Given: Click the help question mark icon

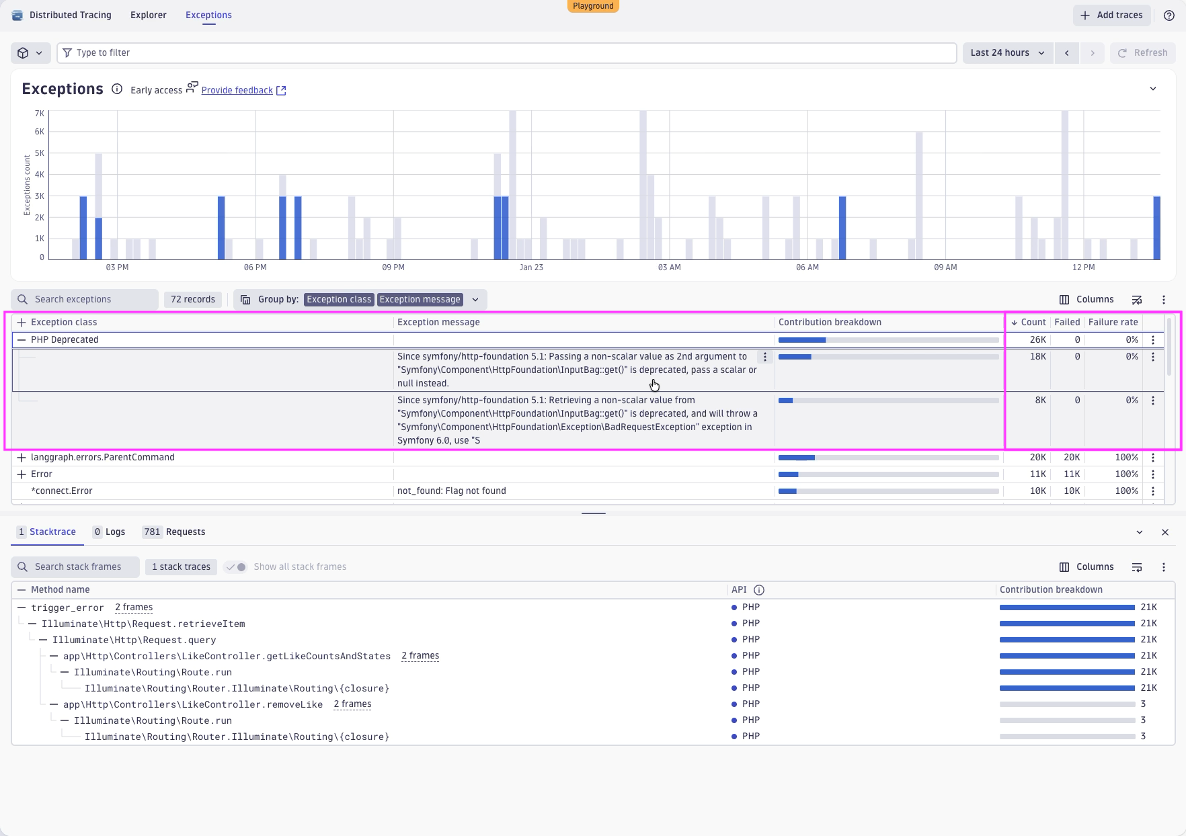Looking at the screenshot, I should tap(1169, 15).
